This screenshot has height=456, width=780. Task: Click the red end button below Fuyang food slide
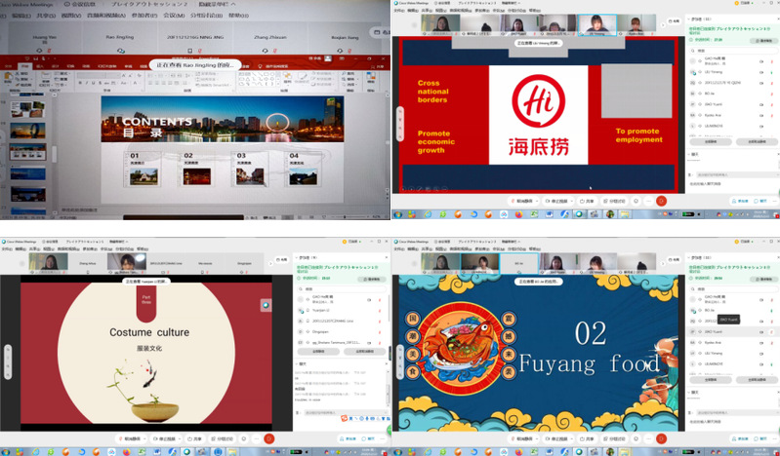(661, 439)
